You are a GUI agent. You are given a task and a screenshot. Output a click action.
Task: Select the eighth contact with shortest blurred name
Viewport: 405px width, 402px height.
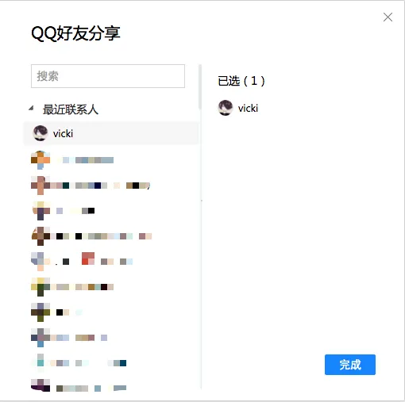[x=111, y=312]
